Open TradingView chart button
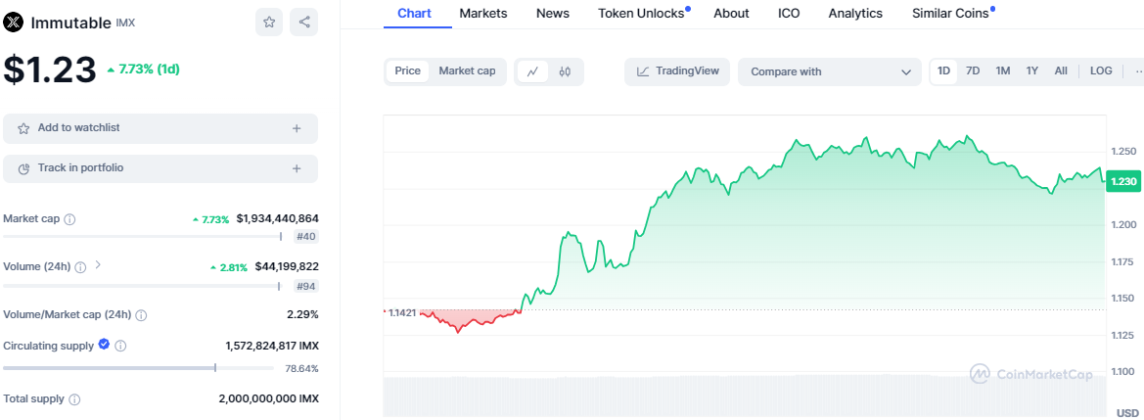Image resolution: width=1144 pixels, height=420 pixels. click(677, 71)
